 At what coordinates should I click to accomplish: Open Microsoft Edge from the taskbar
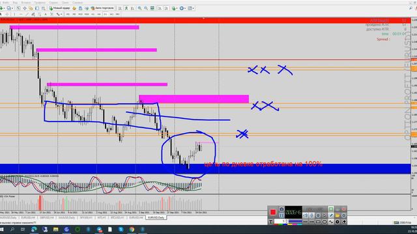tap(34, 229)
